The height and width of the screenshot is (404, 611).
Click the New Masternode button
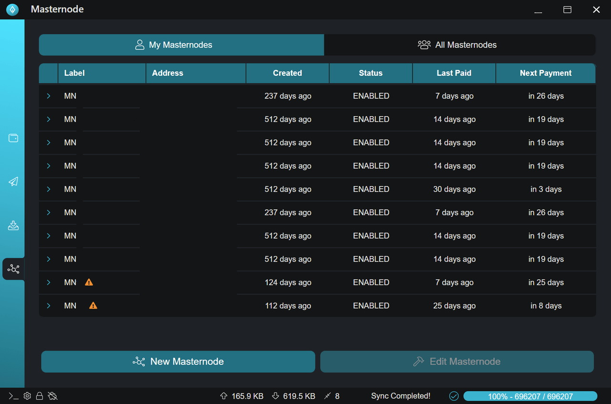coord(178,362)
